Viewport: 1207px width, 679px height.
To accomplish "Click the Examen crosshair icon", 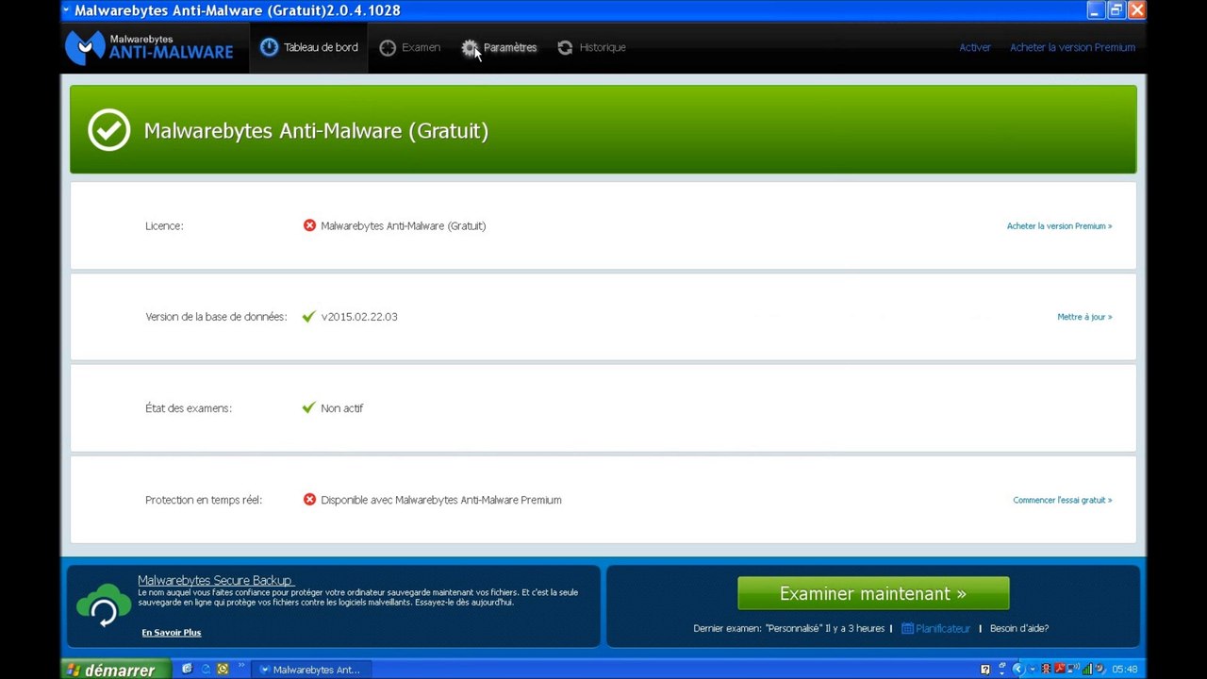I will click(388, 47).
